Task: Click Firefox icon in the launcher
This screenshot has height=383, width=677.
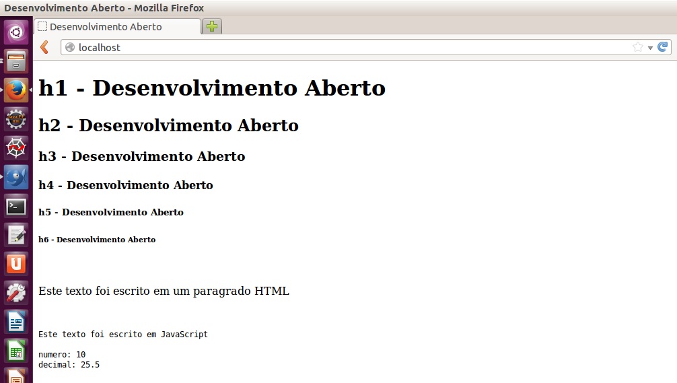Action: (16, 90)
